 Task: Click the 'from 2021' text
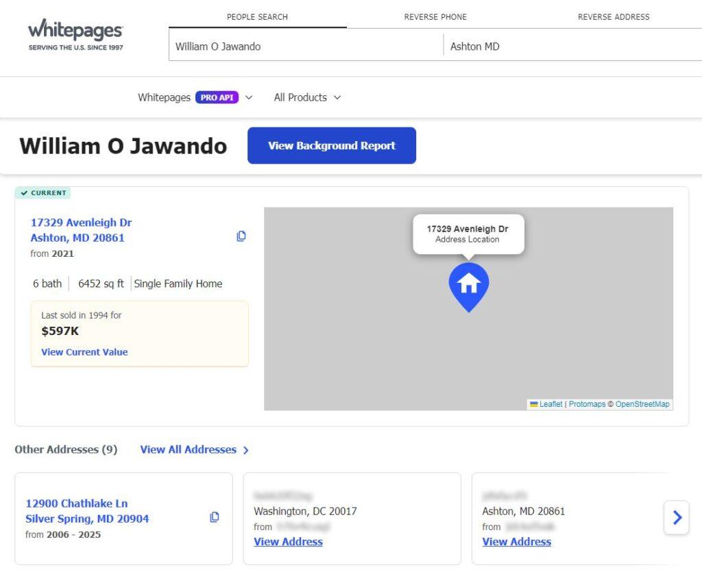[52, 253]
